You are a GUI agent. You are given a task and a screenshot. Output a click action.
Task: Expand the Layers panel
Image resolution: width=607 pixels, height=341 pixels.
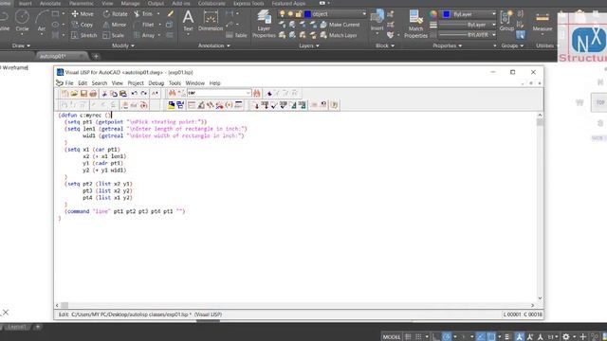coord(309,45)
